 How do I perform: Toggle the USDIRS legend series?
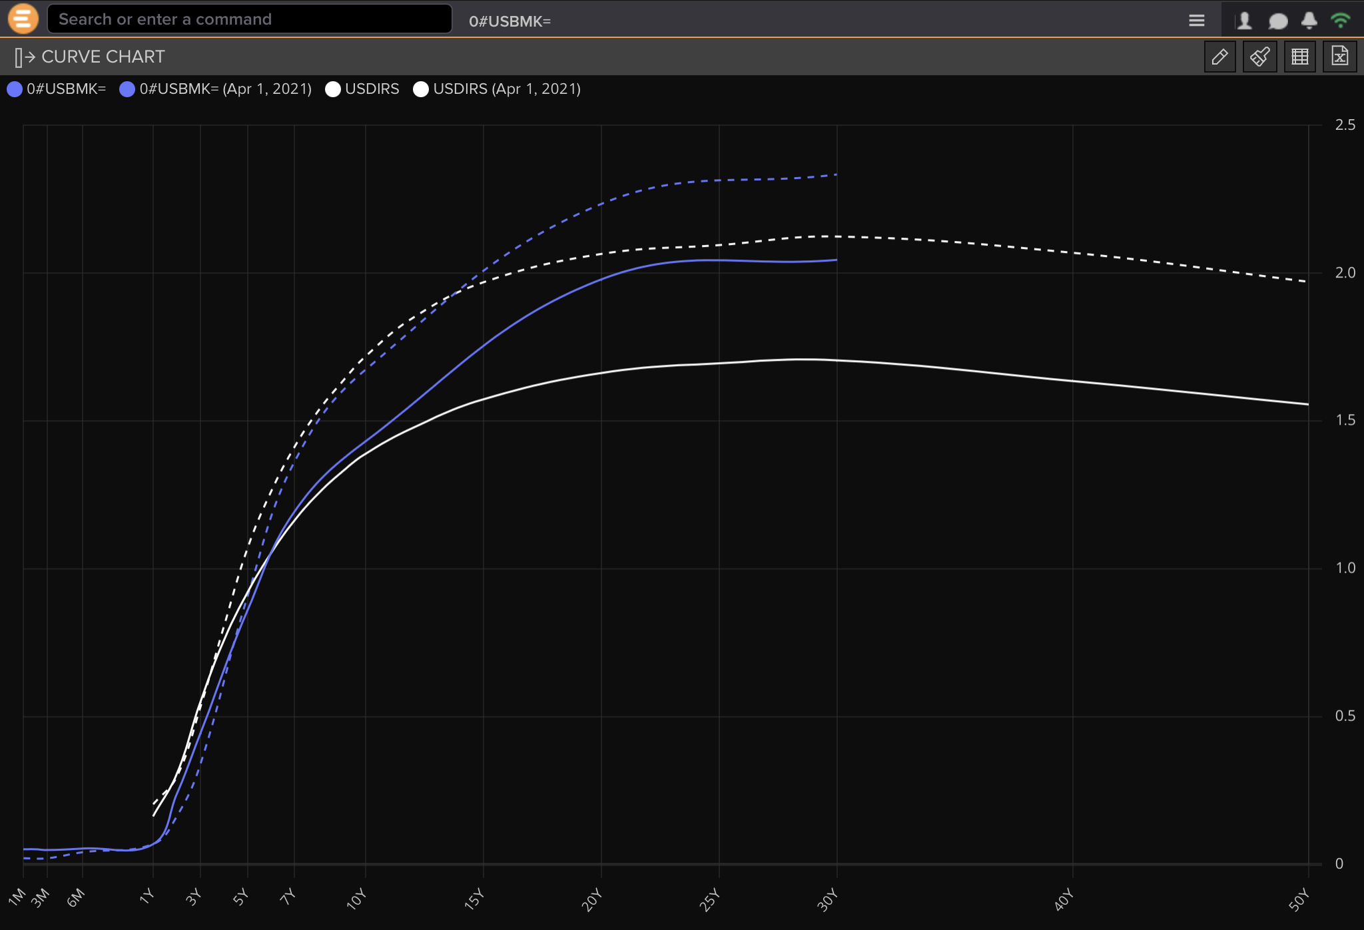coord(372,89)
